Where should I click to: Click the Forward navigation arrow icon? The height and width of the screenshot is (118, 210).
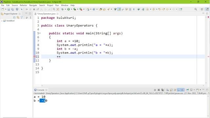[174, 9]
